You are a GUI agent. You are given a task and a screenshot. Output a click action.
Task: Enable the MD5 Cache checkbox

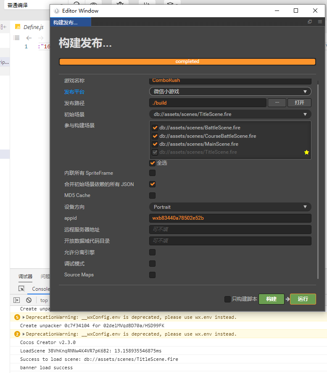152,196
